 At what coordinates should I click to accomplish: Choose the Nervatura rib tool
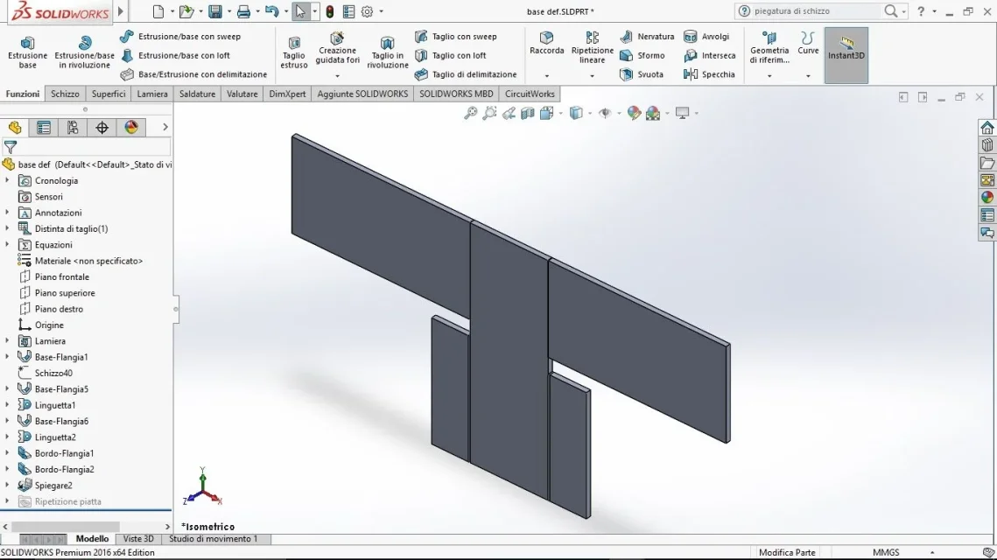pos(647,37)
